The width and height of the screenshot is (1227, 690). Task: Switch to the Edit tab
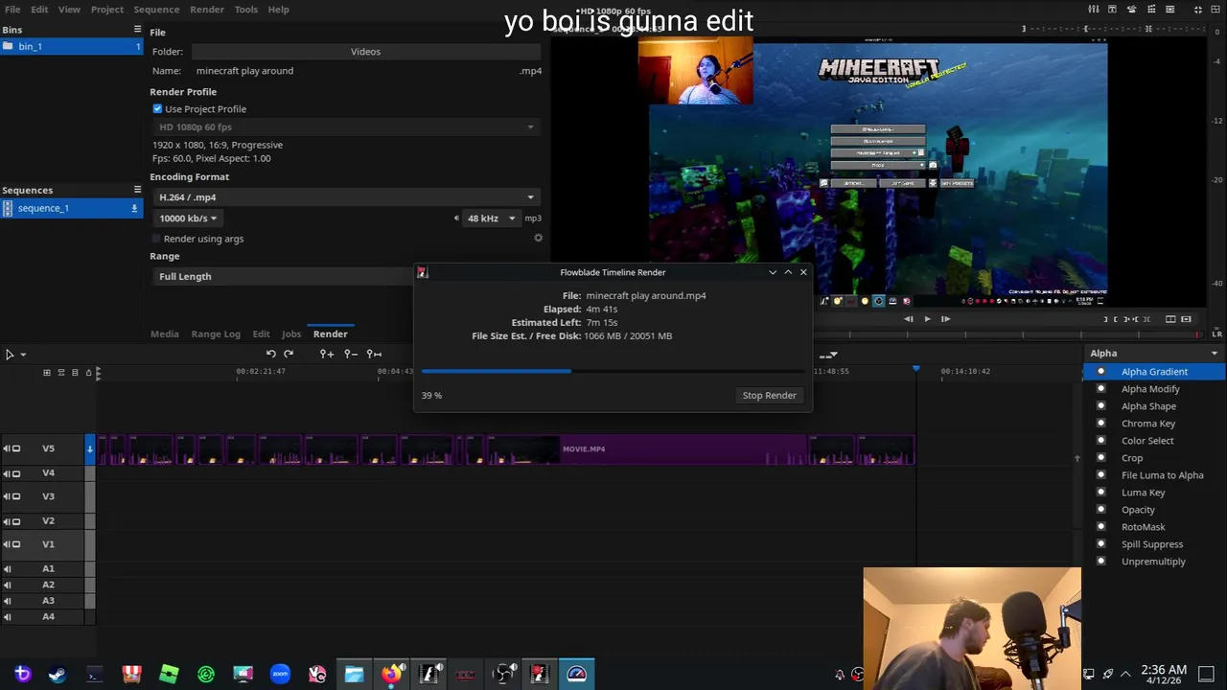tap(261, 333)
